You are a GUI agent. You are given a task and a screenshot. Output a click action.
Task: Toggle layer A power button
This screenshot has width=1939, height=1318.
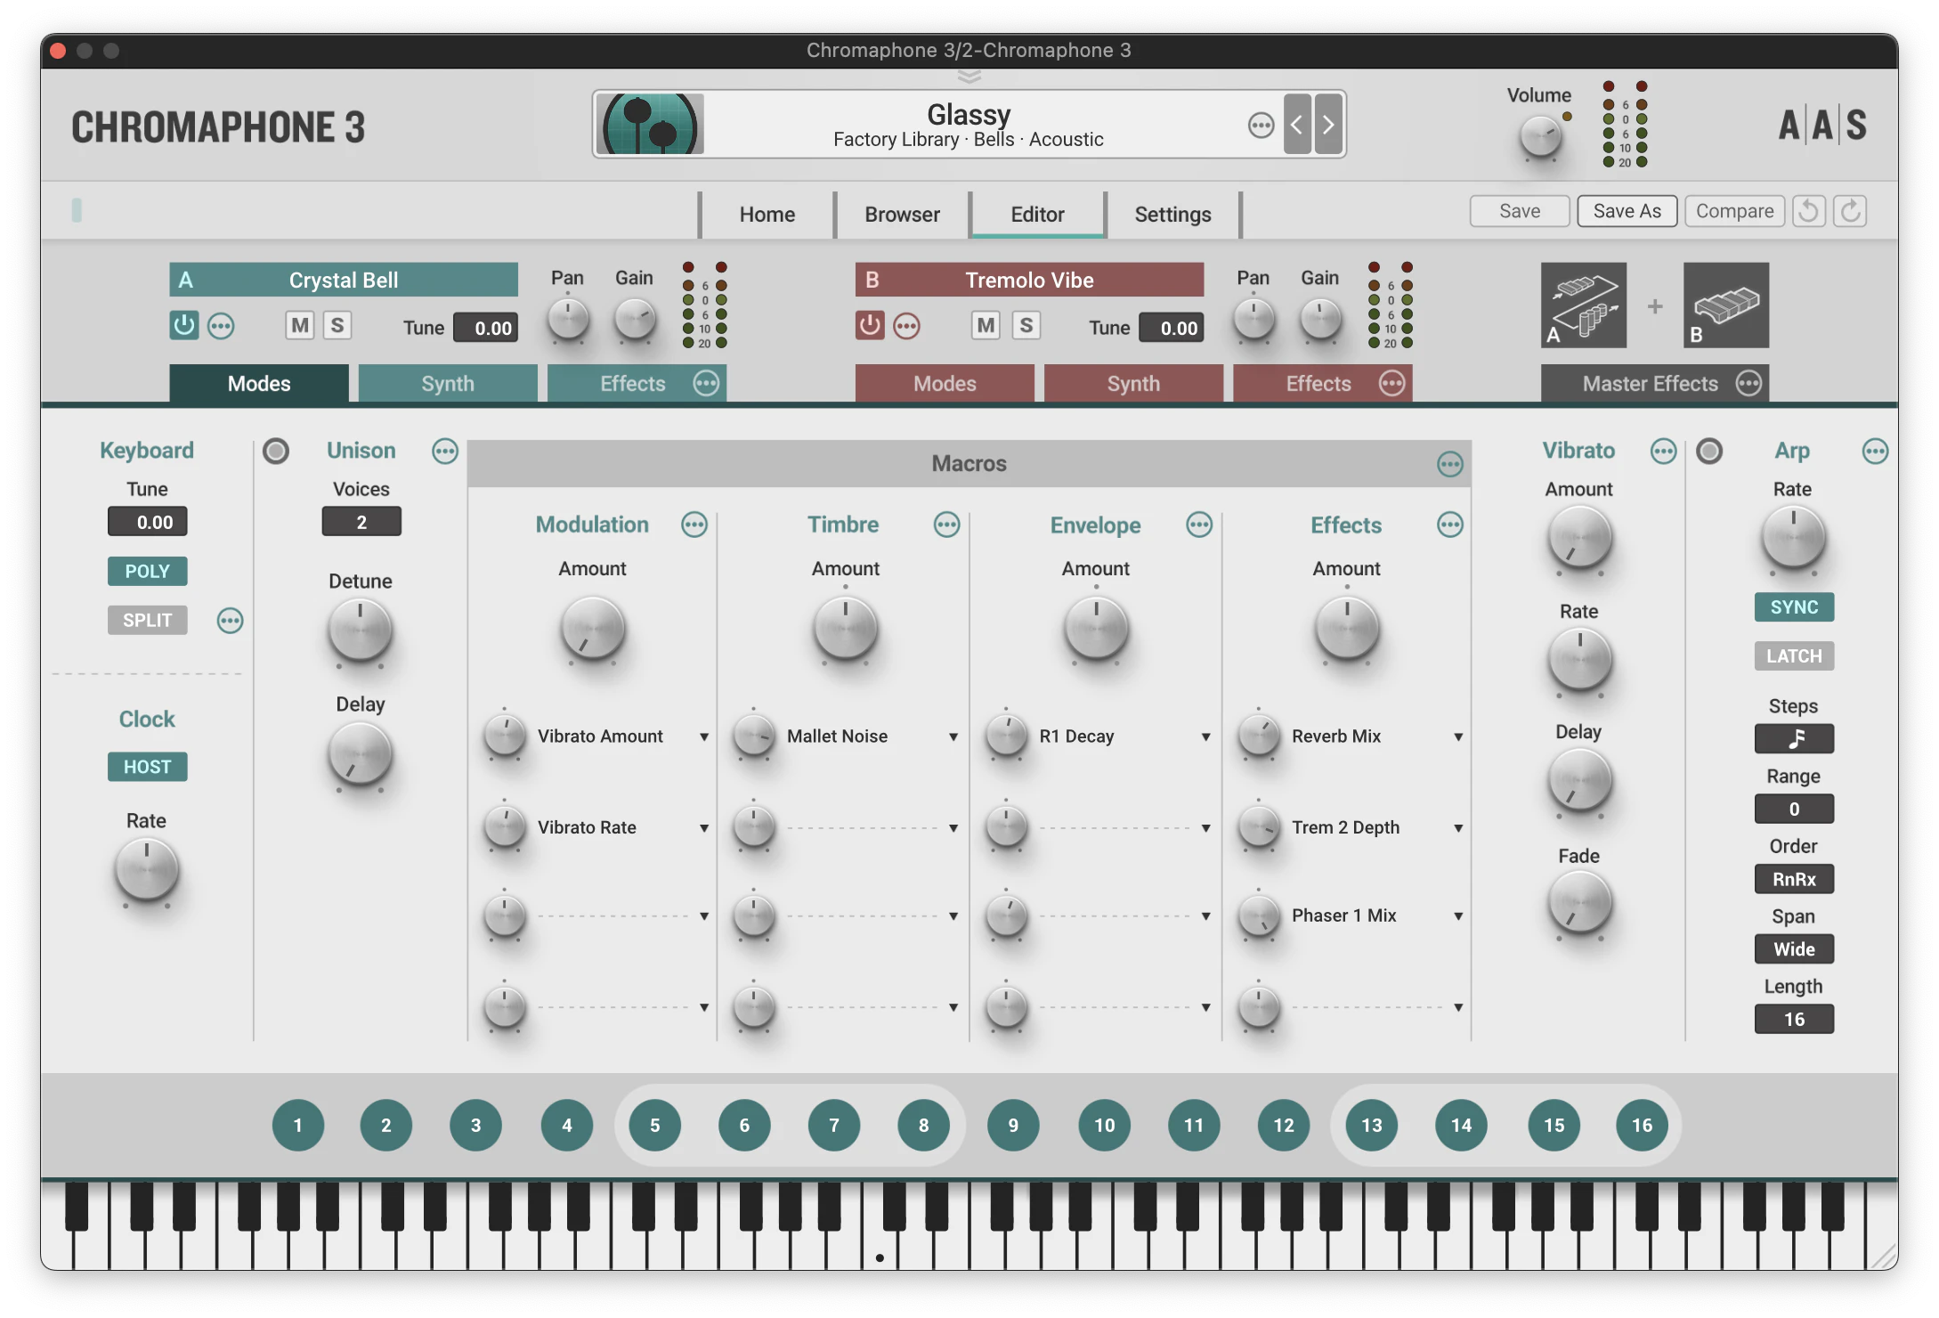click(183, 325)
